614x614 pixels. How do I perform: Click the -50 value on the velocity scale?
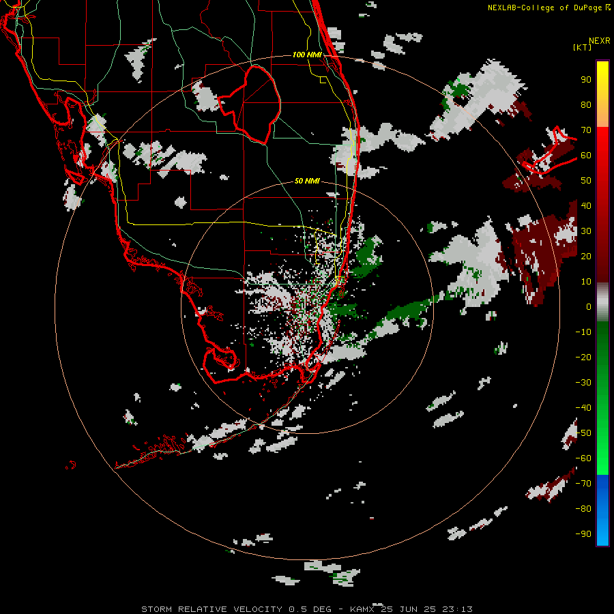[x=583, y=433]
